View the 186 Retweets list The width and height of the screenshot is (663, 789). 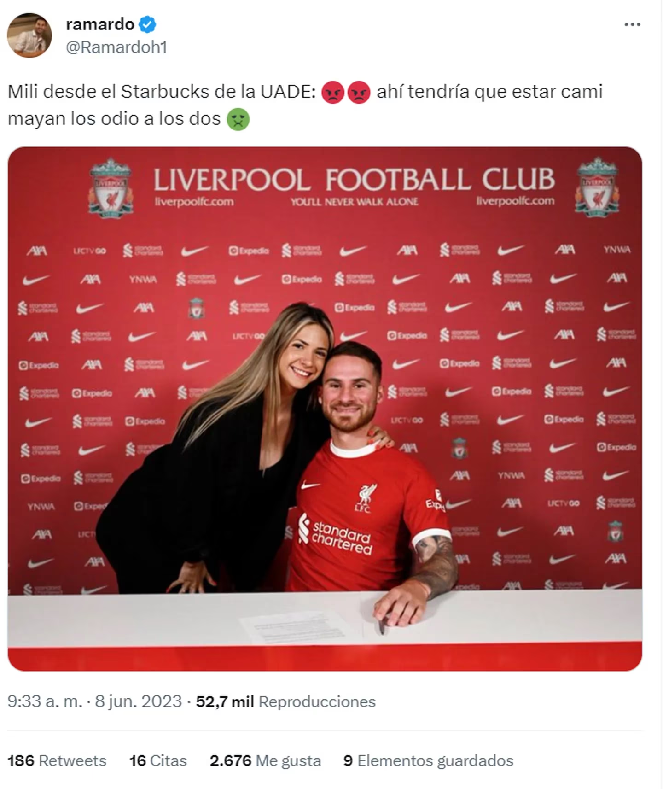pos(57,760)
